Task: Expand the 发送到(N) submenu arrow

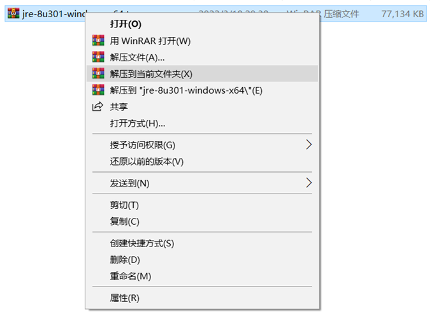Action: 309,183
